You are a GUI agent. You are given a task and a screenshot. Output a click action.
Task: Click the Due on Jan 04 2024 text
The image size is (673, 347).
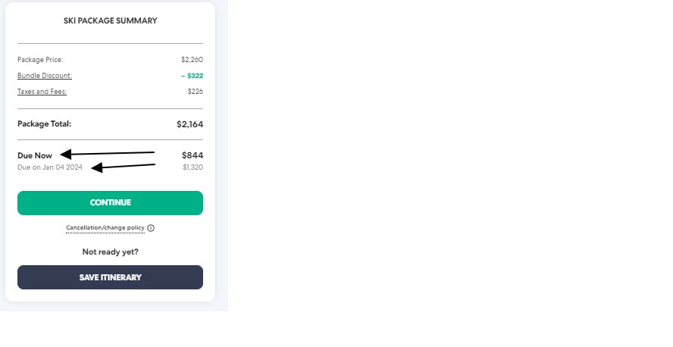50,167
